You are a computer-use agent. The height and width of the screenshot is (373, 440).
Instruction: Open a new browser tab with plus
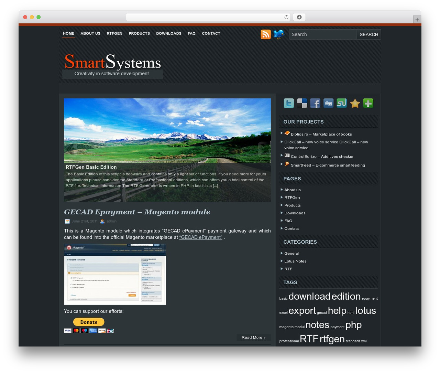(417, 20)
